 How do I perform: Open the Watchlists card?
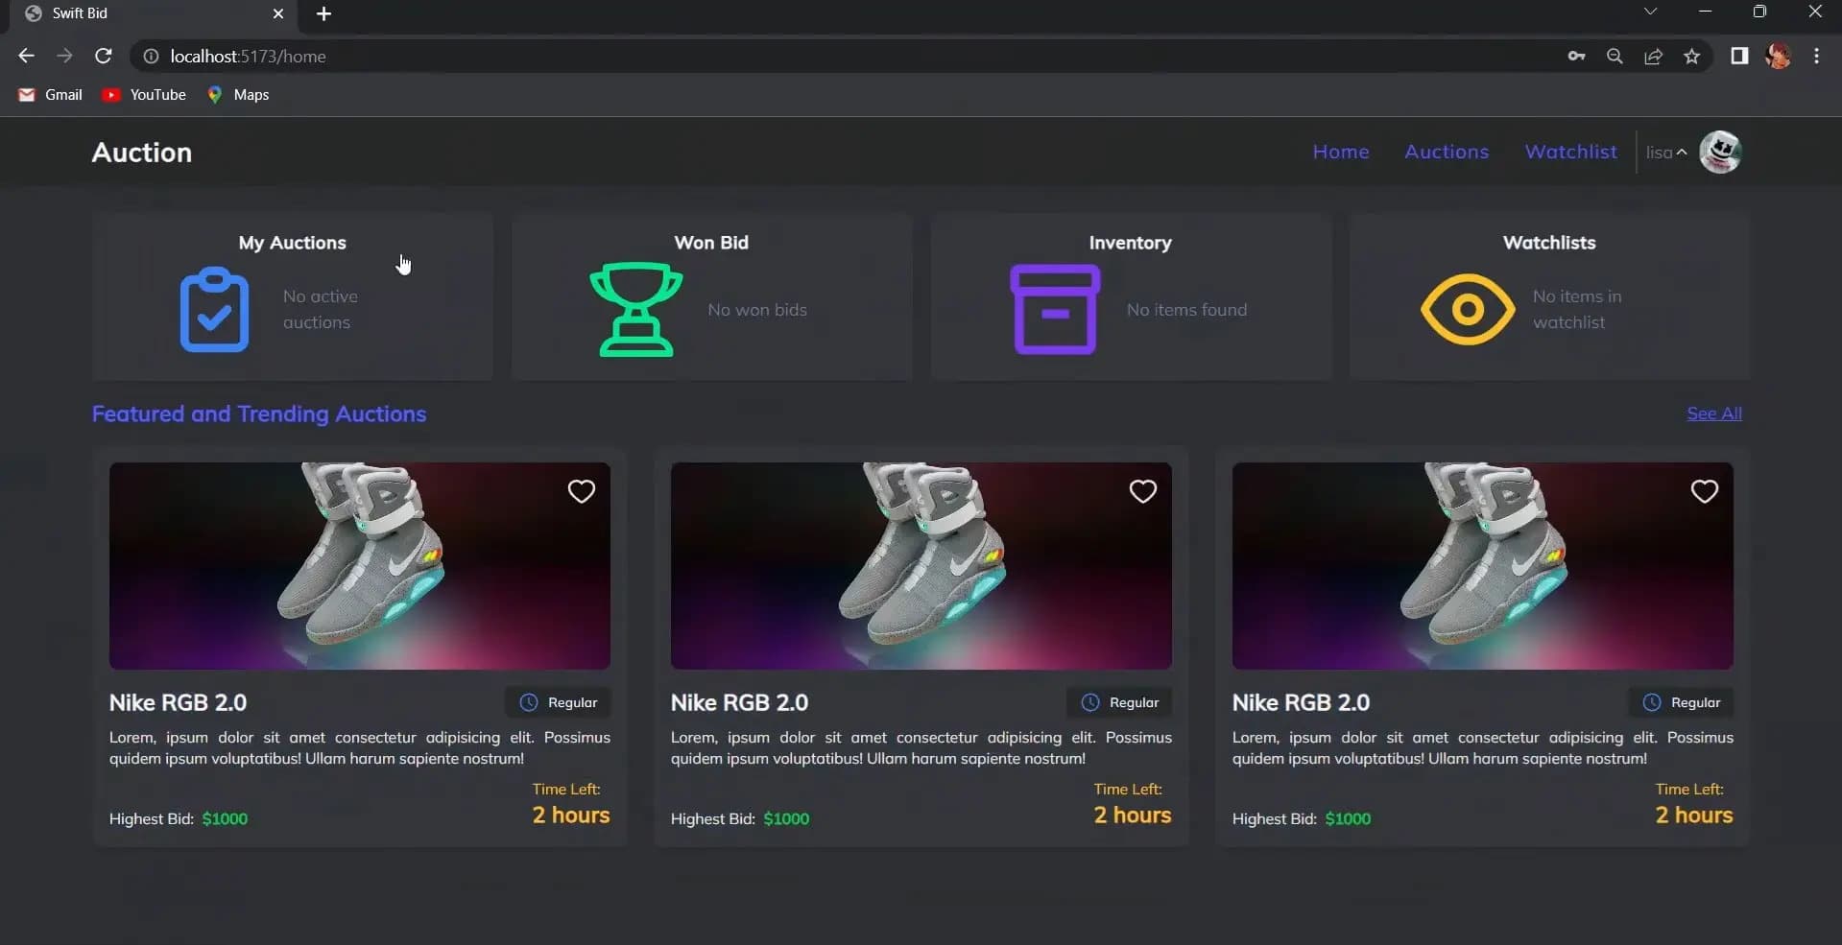pyautogui.click(x=1549, y=296)
